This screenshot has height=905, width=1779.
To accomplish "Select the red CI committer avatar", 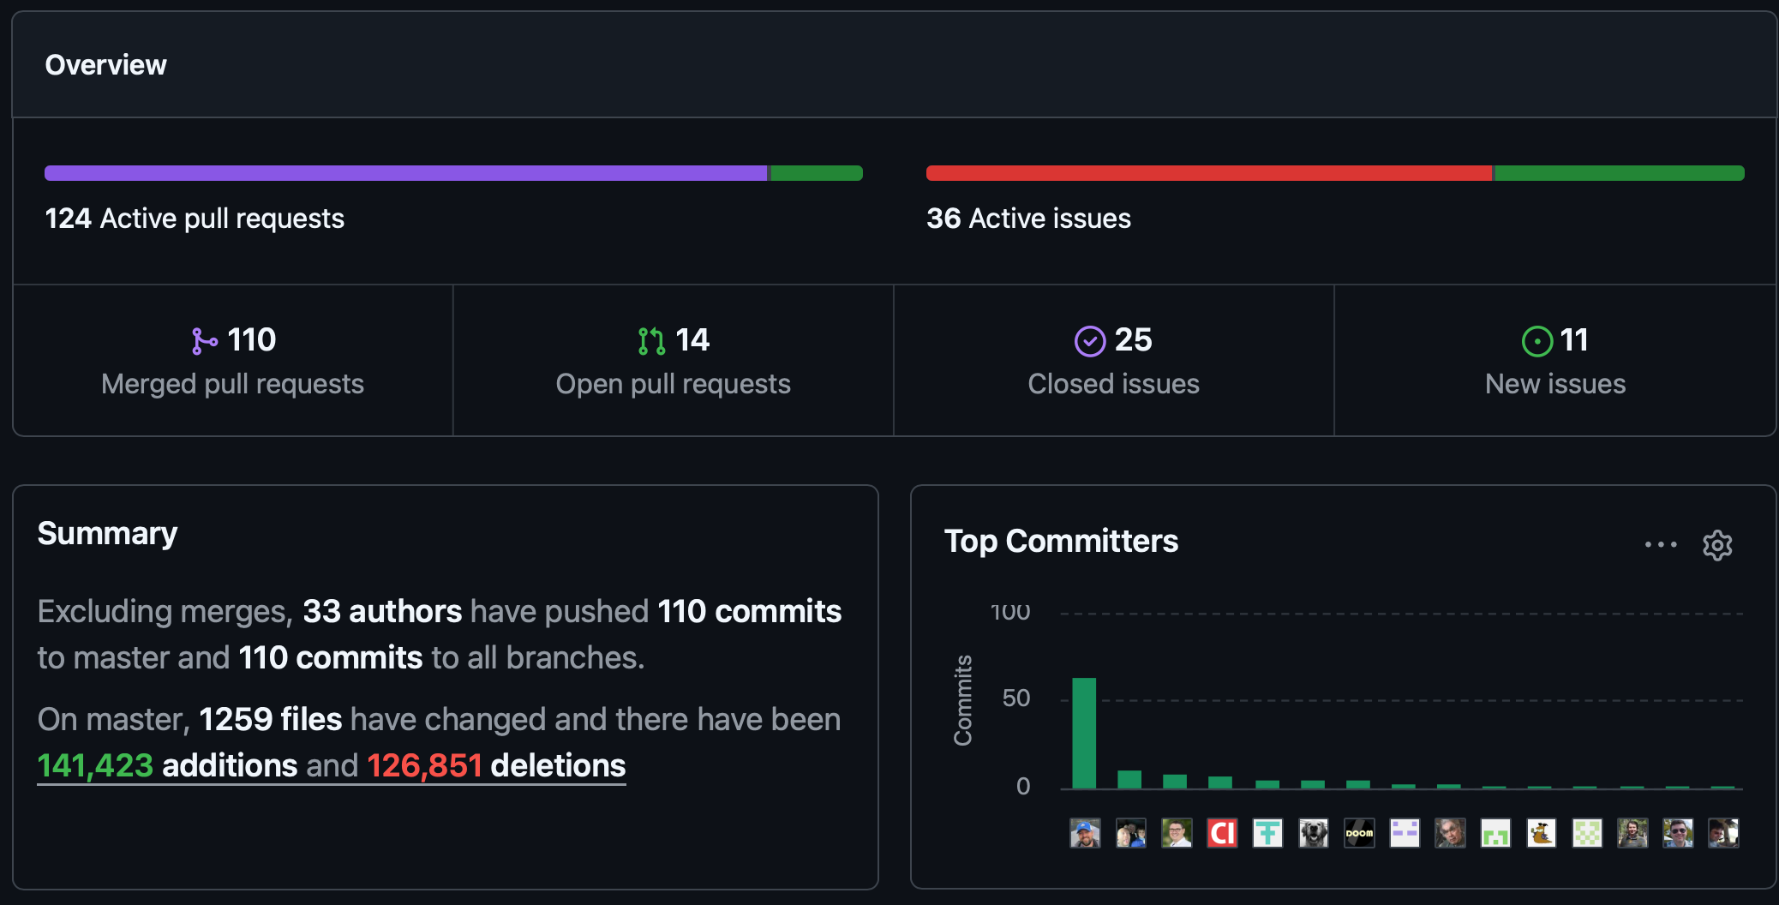I will click(x=1222, y=833).
